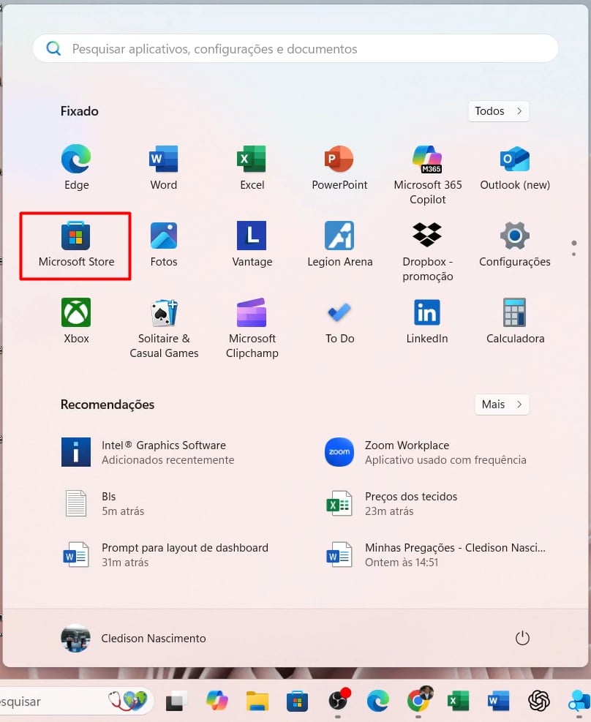591x722 pixels.
Task: Open the Edge pinned app
Action: [76, 168]
